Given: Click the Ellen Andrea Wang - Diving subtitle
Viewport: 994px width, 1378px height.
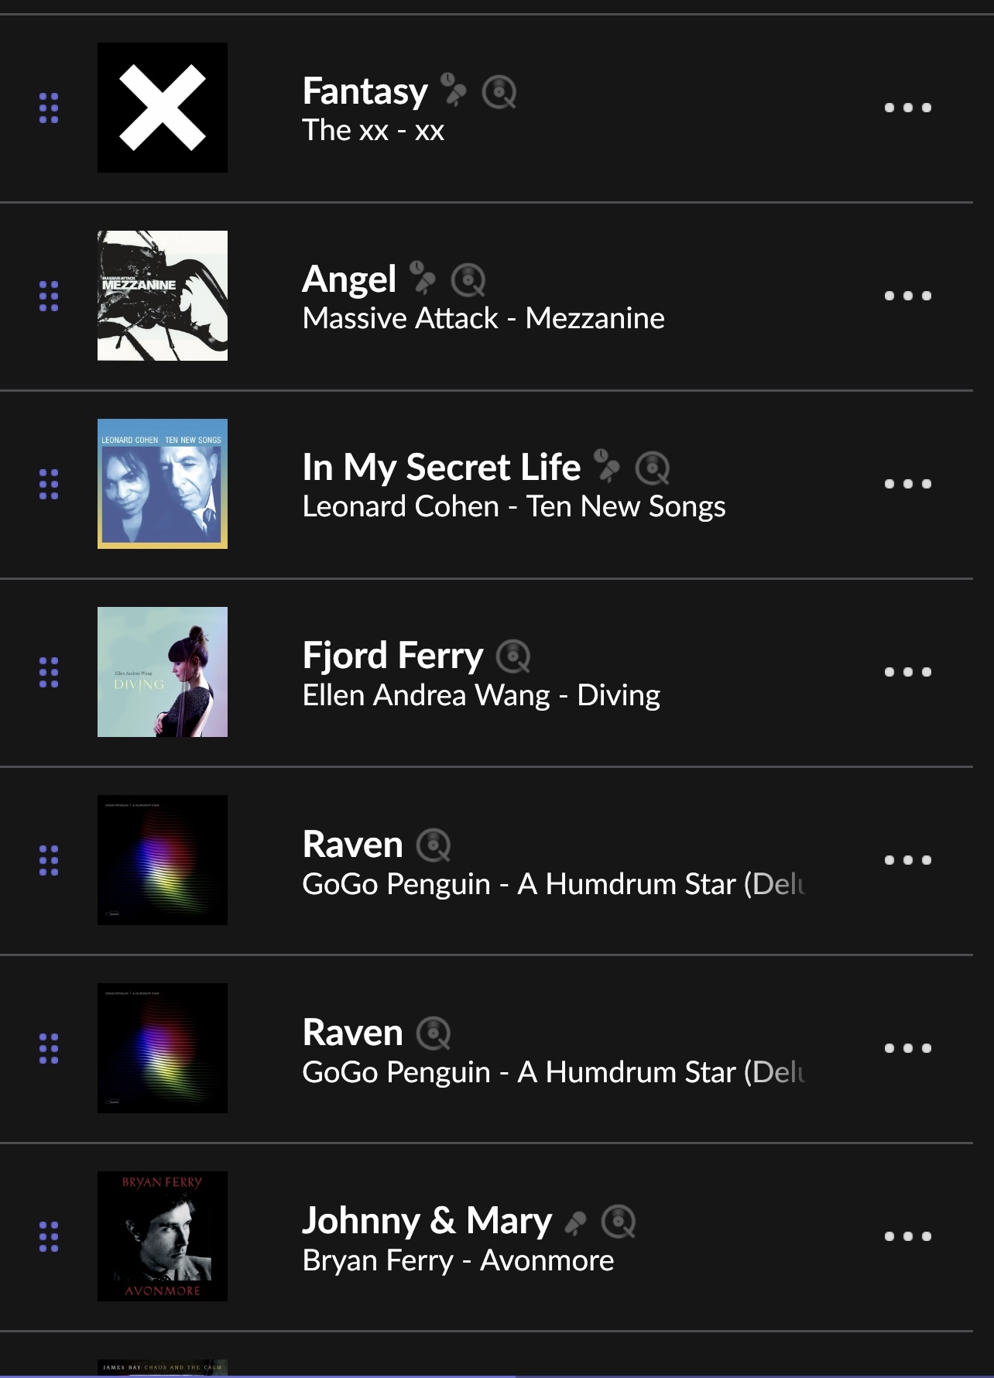Looking at the screenshot, I should (481, 695).
